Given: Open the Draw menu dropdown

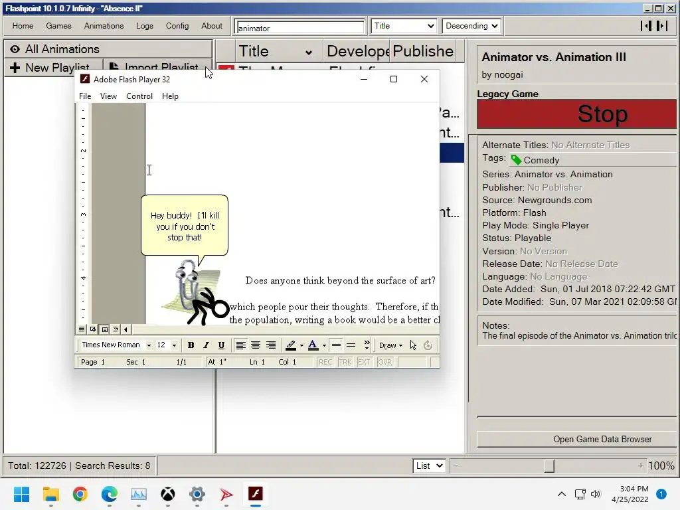Looking at the screenshot, I should click(x=390, y=345).
